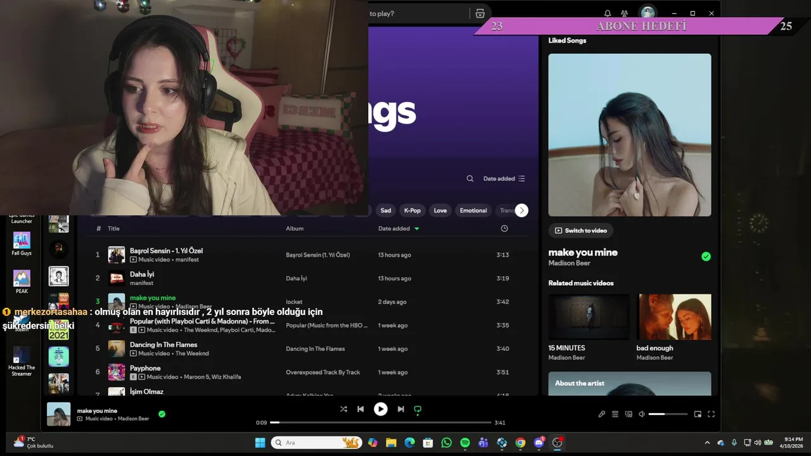Open the miniplayer icon
Screen dimensions: 811x456
[698, 414]
